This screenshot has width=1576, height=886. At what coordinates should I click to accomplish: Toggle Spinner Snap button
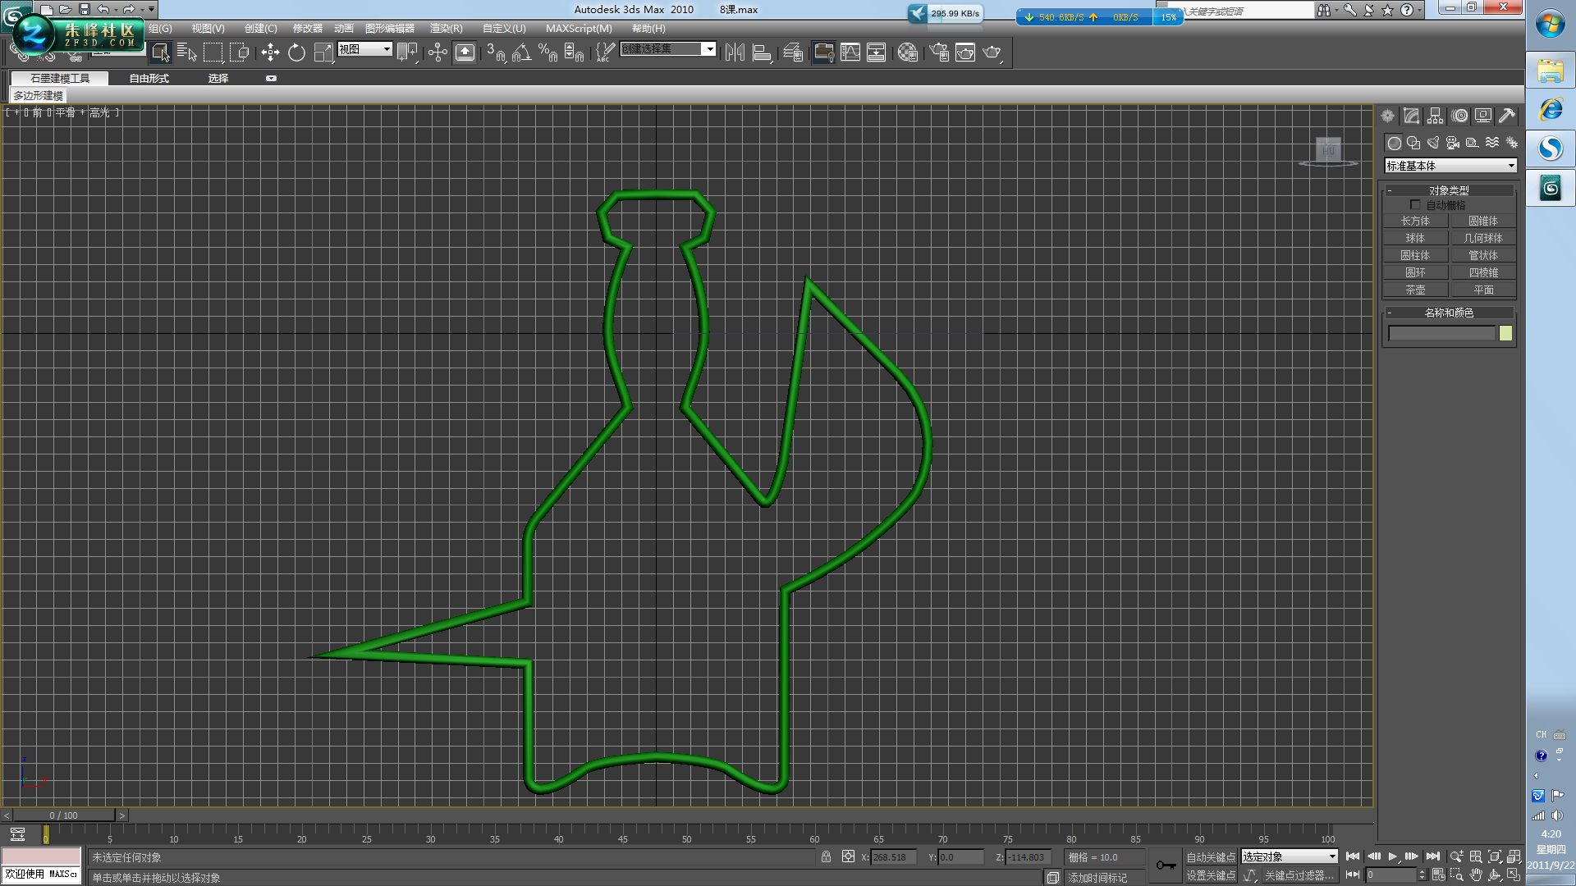[574, 53]
